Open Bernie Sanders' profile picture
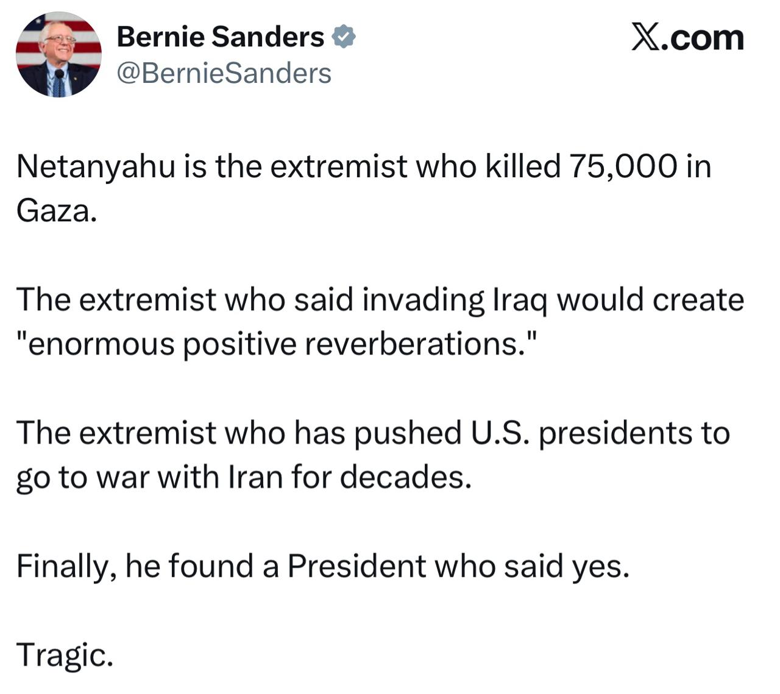This screenshot has height=694, width=780. coord(58,55)
